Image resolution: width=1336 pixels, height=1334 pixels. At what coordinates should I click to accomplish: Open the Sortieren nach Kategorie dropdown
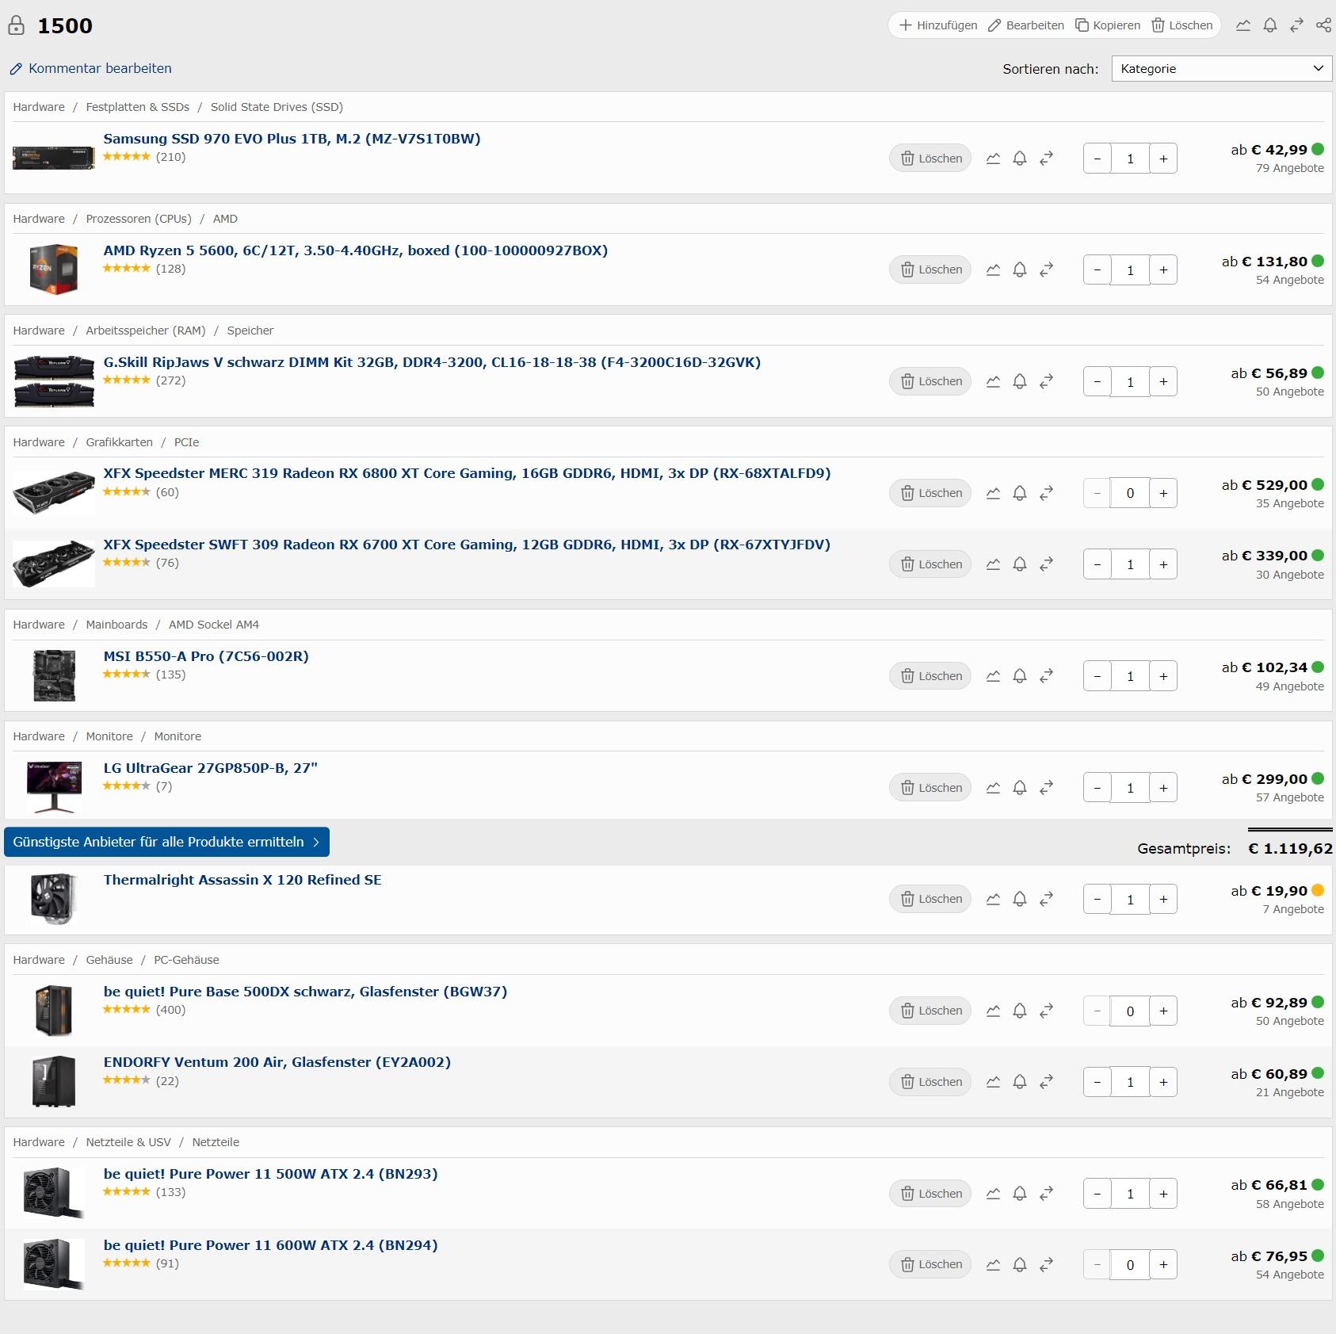(x=1221, y=68)
